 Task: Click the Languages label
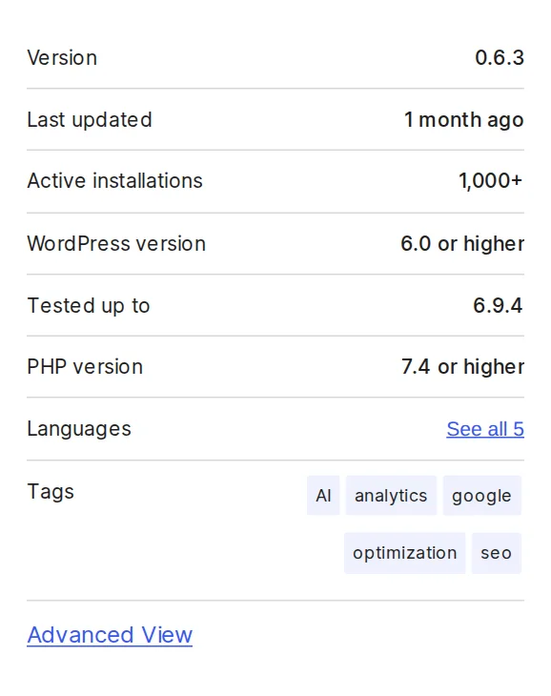(x=79, y=429)
